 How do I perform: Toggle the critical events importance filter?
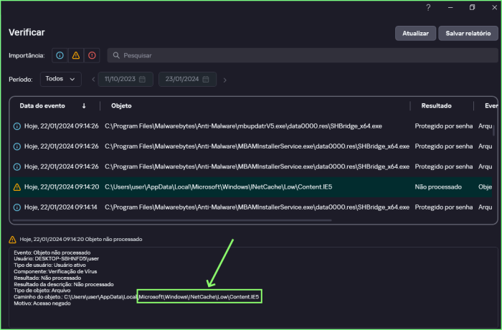coord(91,55)
